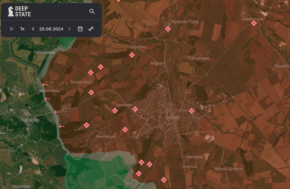Click the Часів Яр town label
Viewport: 290px width, 189px height.
pyautogui.click(x=30, y=120)
